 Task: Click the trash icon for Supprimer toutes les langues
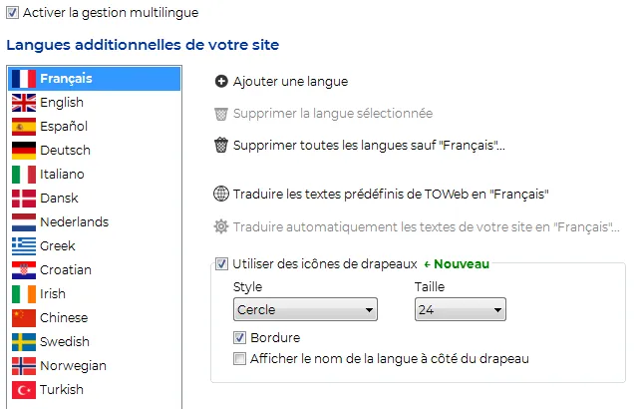coord(221,145)
